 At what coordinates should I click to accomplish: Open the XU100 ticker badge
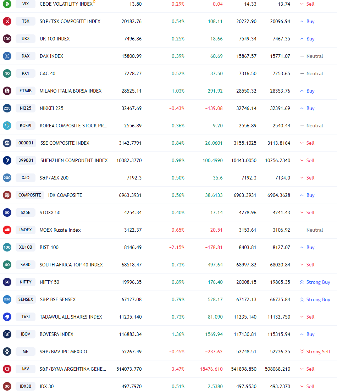point(26,247)
